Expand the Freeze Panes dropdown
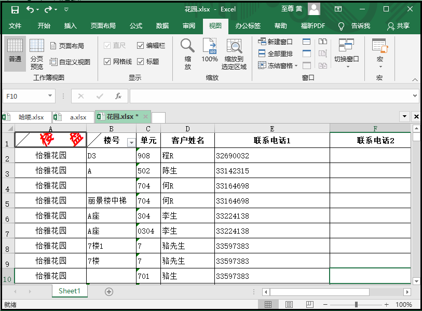 [x=296, y=66]
